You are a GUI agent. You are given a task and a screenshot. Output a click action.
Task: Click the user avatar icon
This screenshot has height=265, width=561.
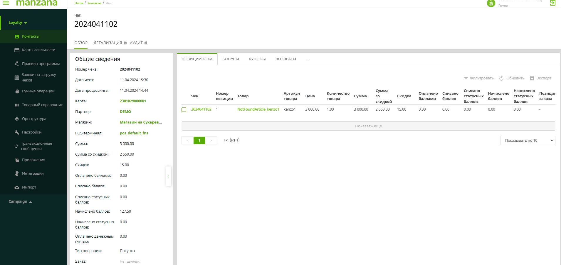coord(491,3)
